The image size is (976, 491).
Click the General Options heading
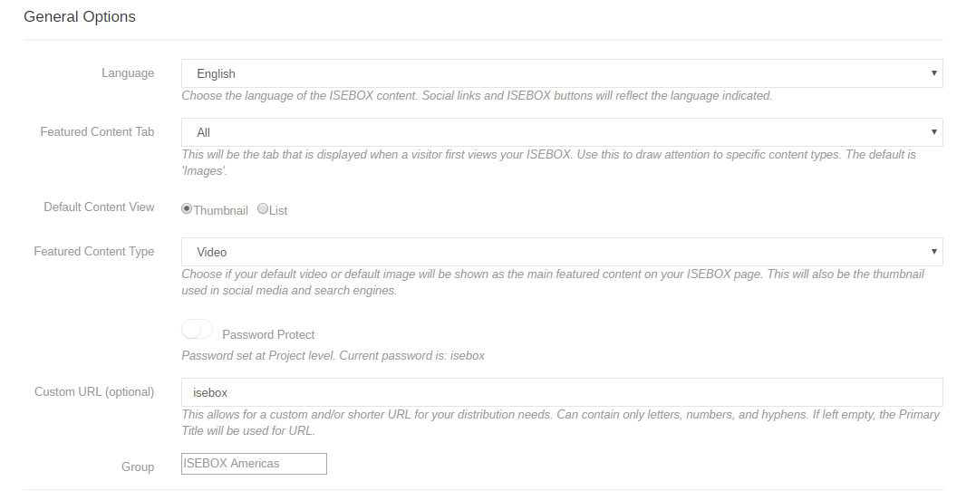[x=80, y=17]
